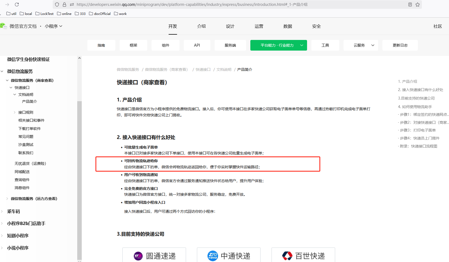Expand the 小程序B2b门店助手 chevron
449x262 pixels.
point(2,223)
